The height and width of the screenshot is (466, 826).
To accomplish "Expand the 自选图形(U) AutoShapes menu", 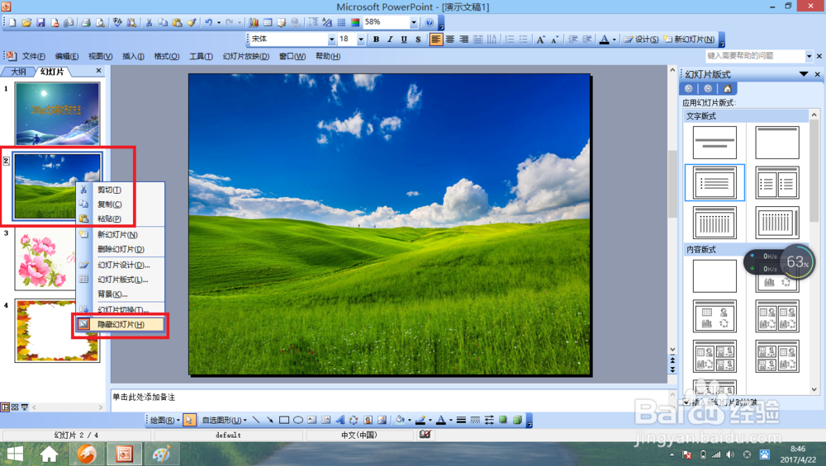I will coord(225,421).
